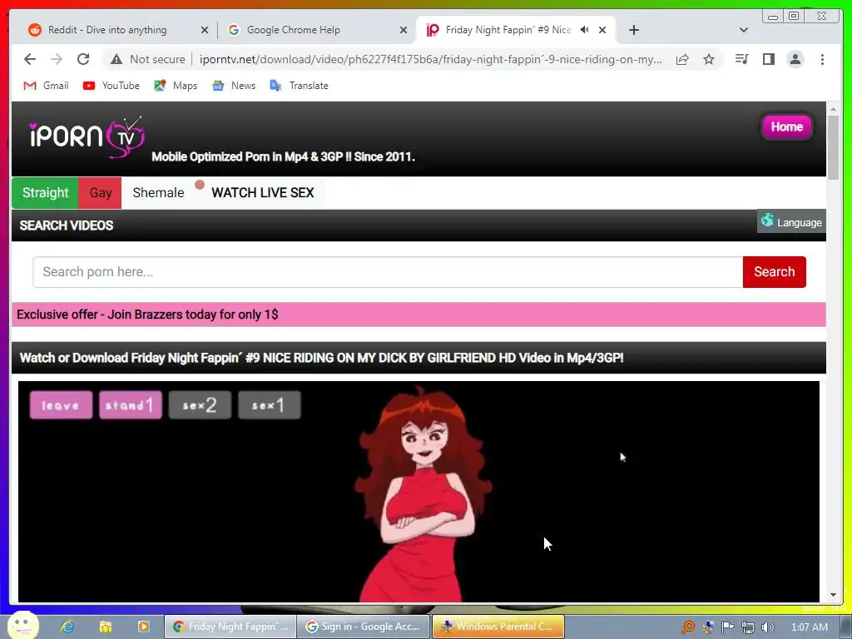The width and height of the screenshot is (852, 639).
Task: Click the pink Home button
Action: click(x=787, y=126)
